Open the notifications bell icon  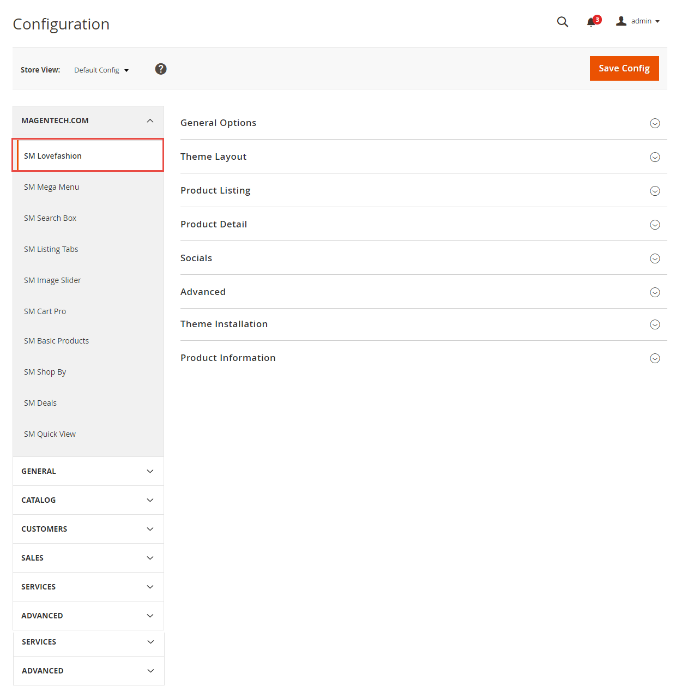pyautogui.click(x=591, y=22)
